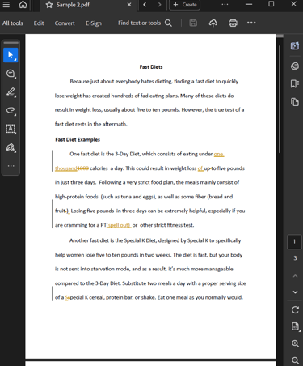Image resolution: width=303 pixels, height=366 pixels.
Task: Open page display settings icon
Action: (295, 326)
